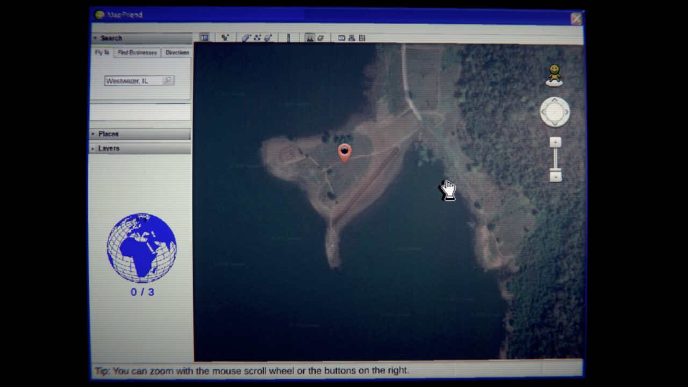Switch to the Find Businesses tab
Viewport: 688px width, 387px height.
[137, 53]
